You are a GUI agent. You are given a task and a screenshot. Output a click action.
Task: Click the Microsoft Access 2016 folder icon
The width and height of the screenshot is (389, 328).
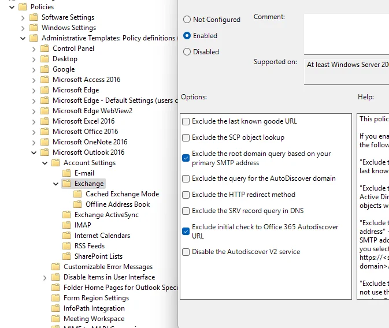click(x=45, y=80)
